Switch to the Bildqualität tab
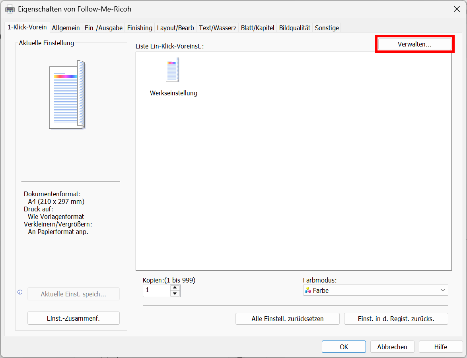 coord(294,28)
